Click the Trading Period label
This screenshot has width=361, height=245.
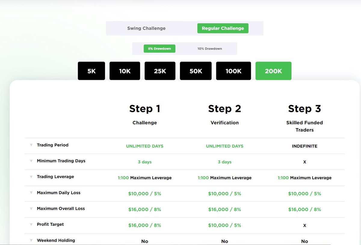[x=53, y=145]
